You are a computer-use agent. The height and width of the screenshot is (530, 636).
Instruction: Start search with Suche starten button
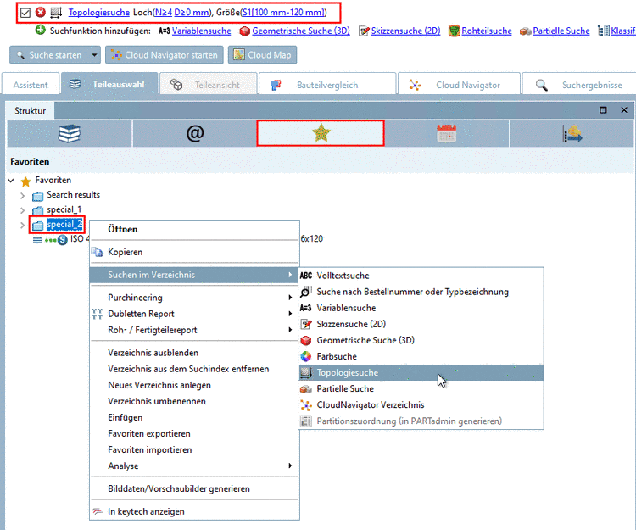[x=50, y=55]
